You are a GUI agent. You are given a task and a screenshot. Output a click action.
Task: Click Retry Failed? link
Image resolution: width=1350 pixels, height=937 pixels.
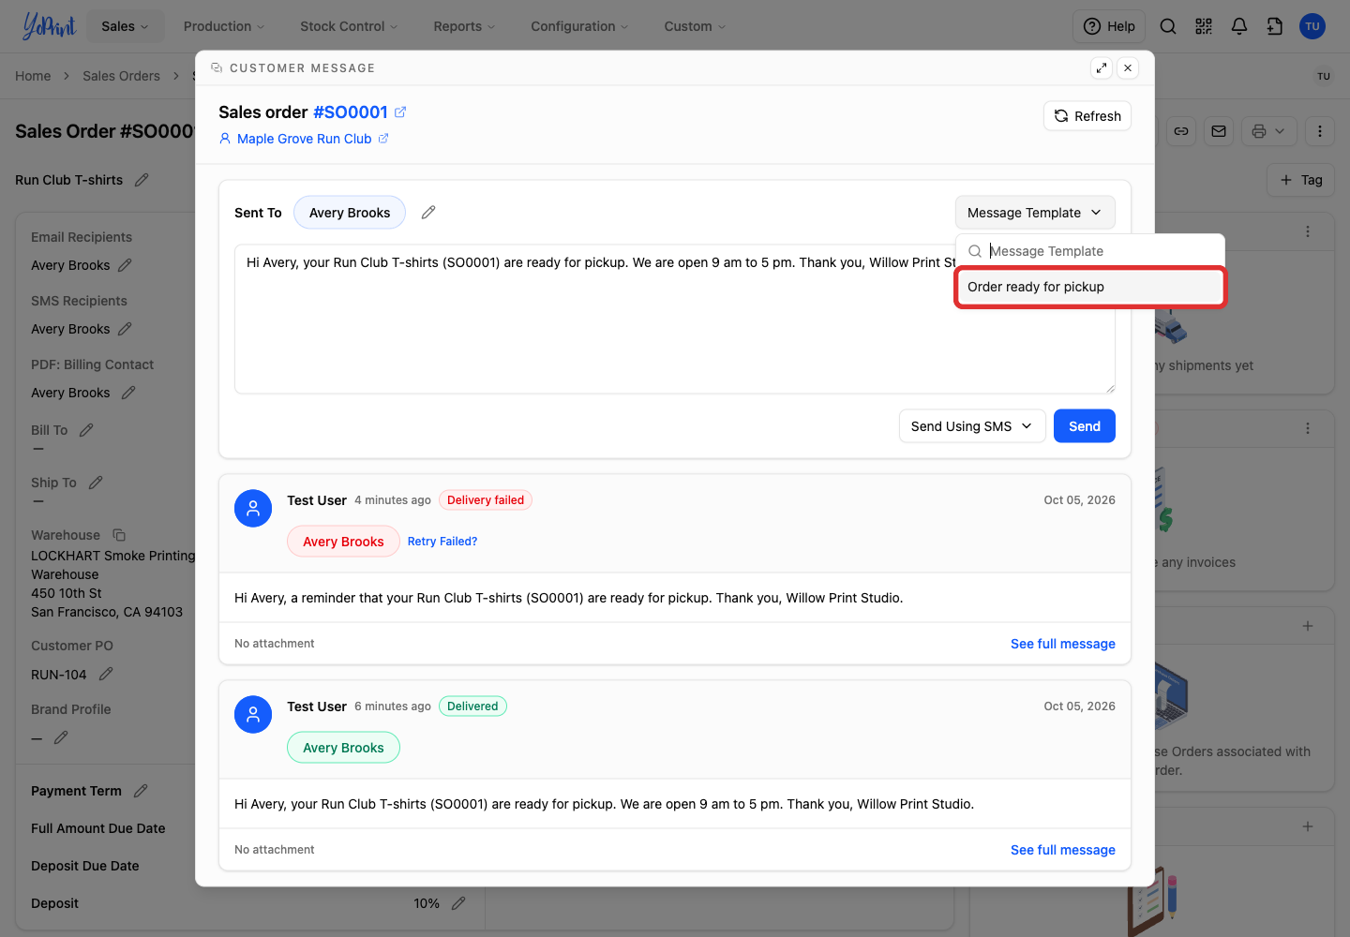coord(442,542)
